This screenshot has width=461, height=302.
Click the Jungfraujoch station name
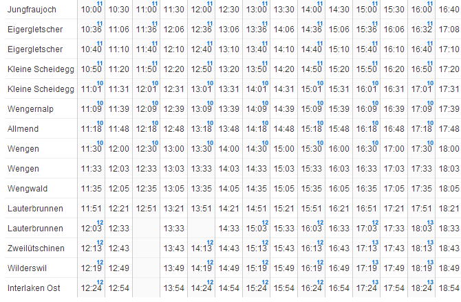pyautogui.click(x=32, y=10)
